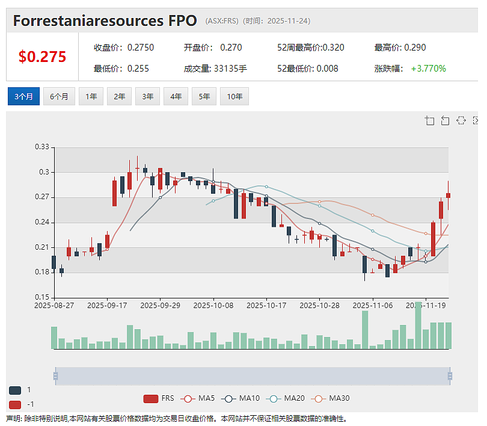Hide the MA10 moving average line

point(240,398)
